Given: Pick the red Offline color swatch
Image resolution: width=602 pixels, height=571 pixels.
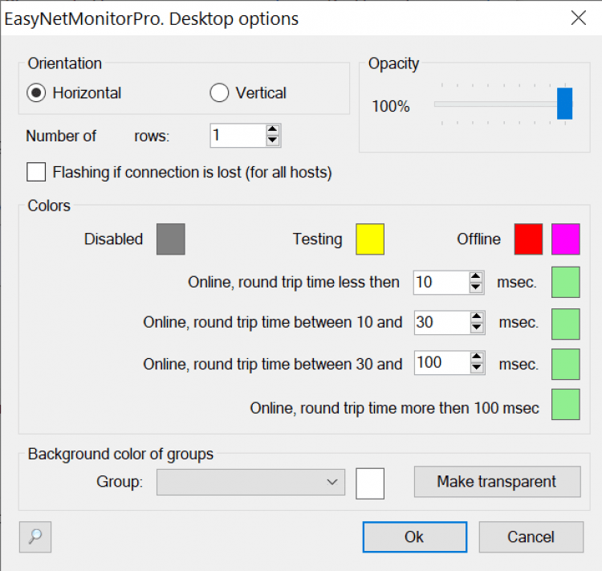Looking at the screenshot, I should 528,239.
